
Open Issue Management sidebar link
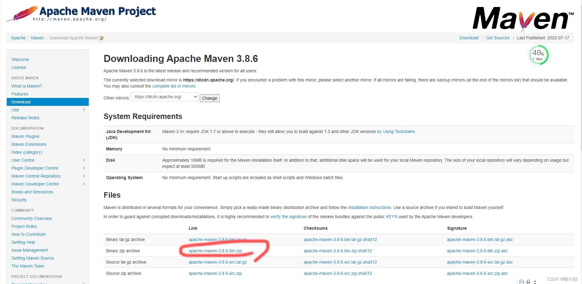coord(30,250)
